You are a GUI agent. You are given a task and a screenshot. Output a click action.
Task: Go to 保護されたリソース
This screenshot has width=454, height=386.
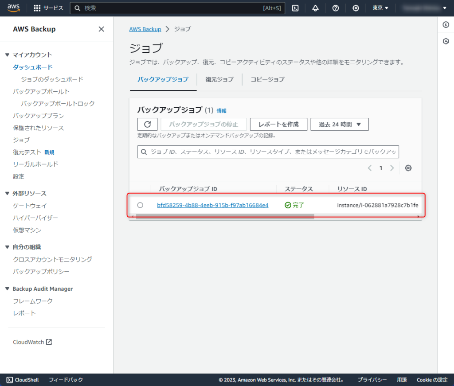(x=38, y=128)
